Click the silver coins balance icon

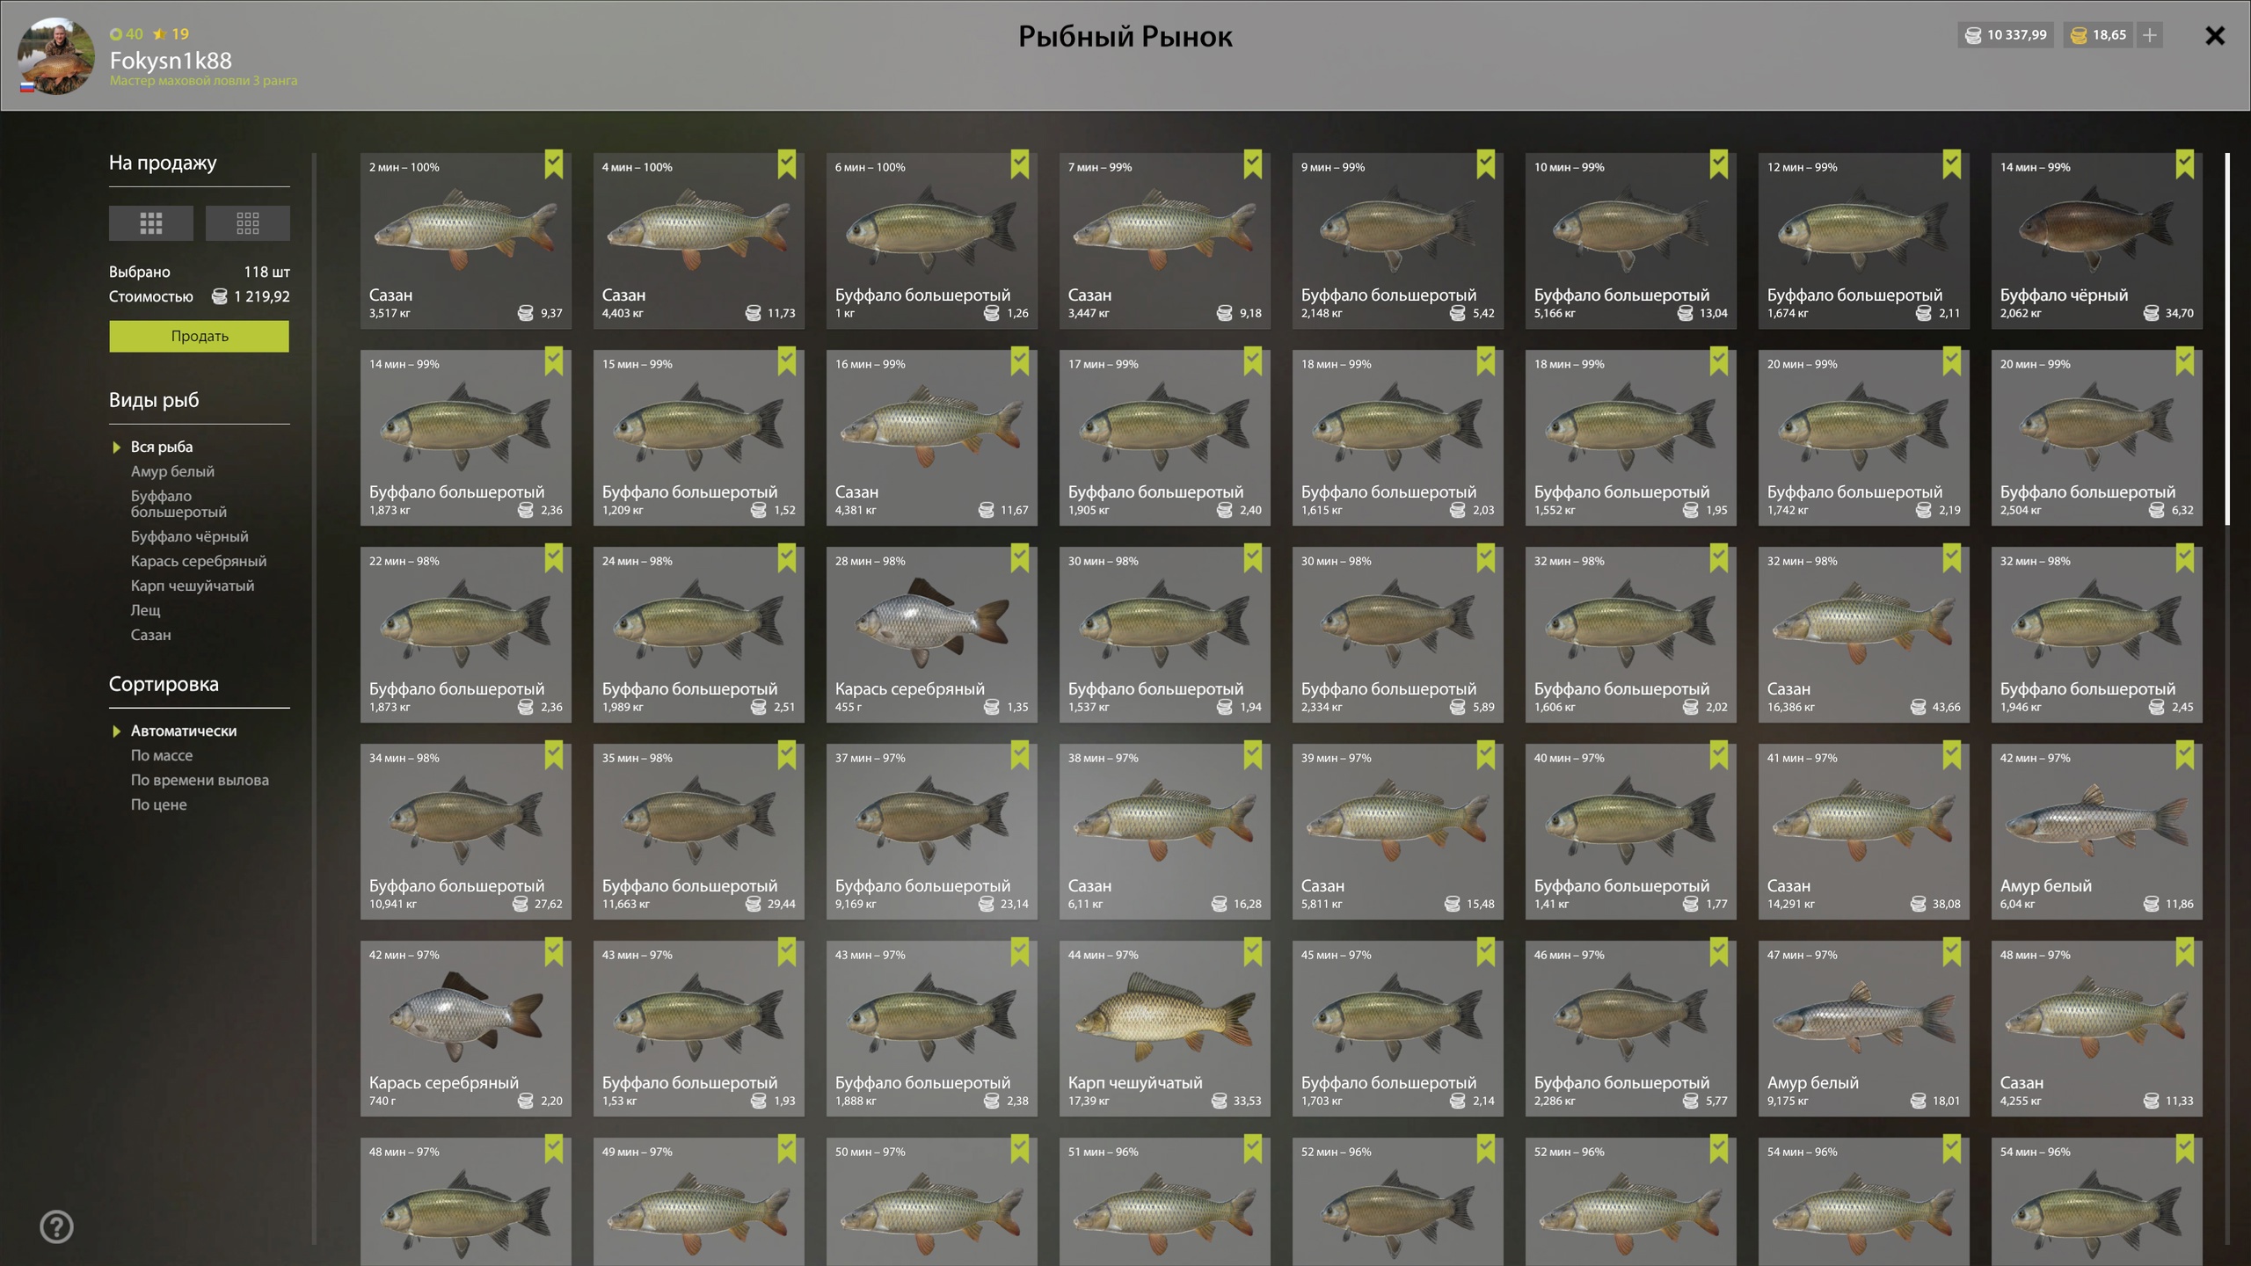(1973, 35)
